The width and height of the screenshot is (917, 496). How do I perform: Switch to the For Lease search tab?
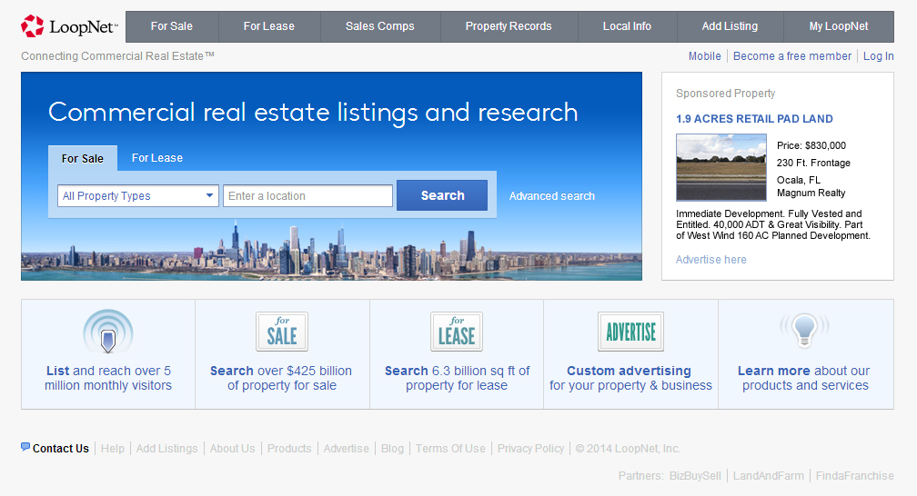pyautogui.click(x=157, y=158)
